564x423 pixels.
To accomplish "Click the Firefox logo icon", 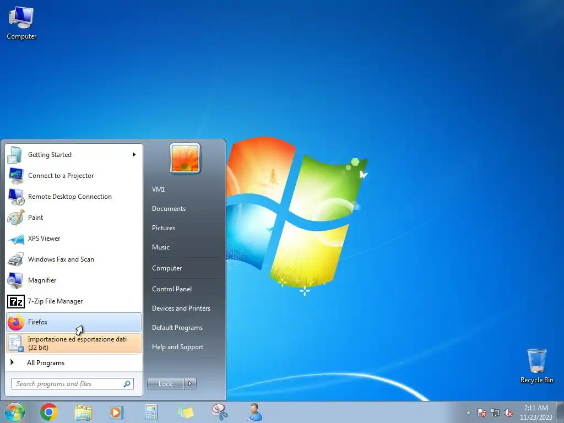I will tap(16, 322).
